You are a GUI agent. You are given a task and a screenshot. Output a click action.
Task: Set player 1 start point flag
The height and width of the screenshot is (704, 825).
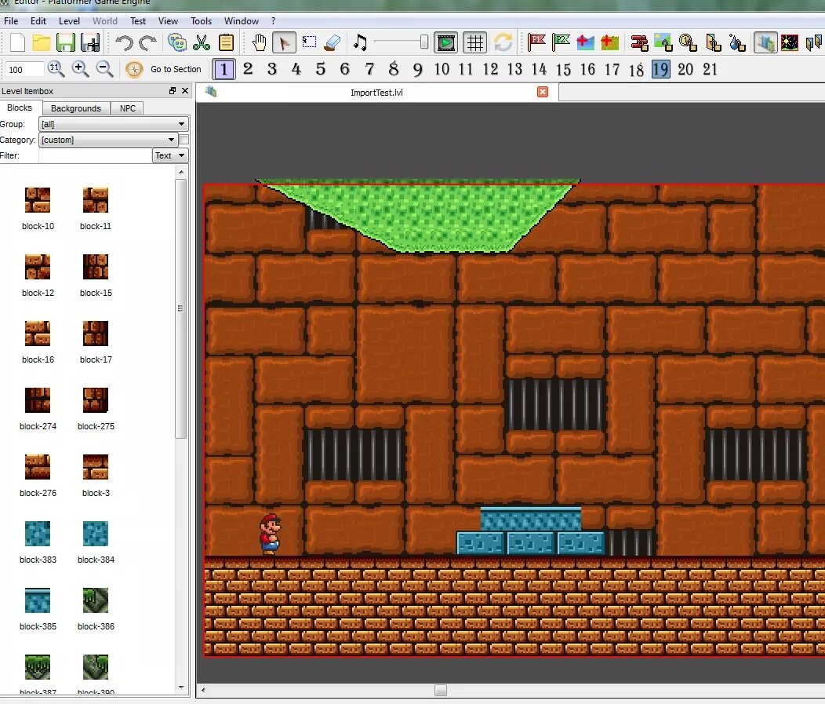[536, 42]
